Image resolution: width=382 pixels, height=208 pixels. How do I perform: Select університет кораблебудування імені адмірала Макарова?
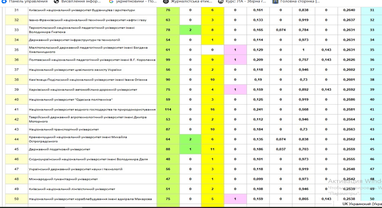point(91,199)
